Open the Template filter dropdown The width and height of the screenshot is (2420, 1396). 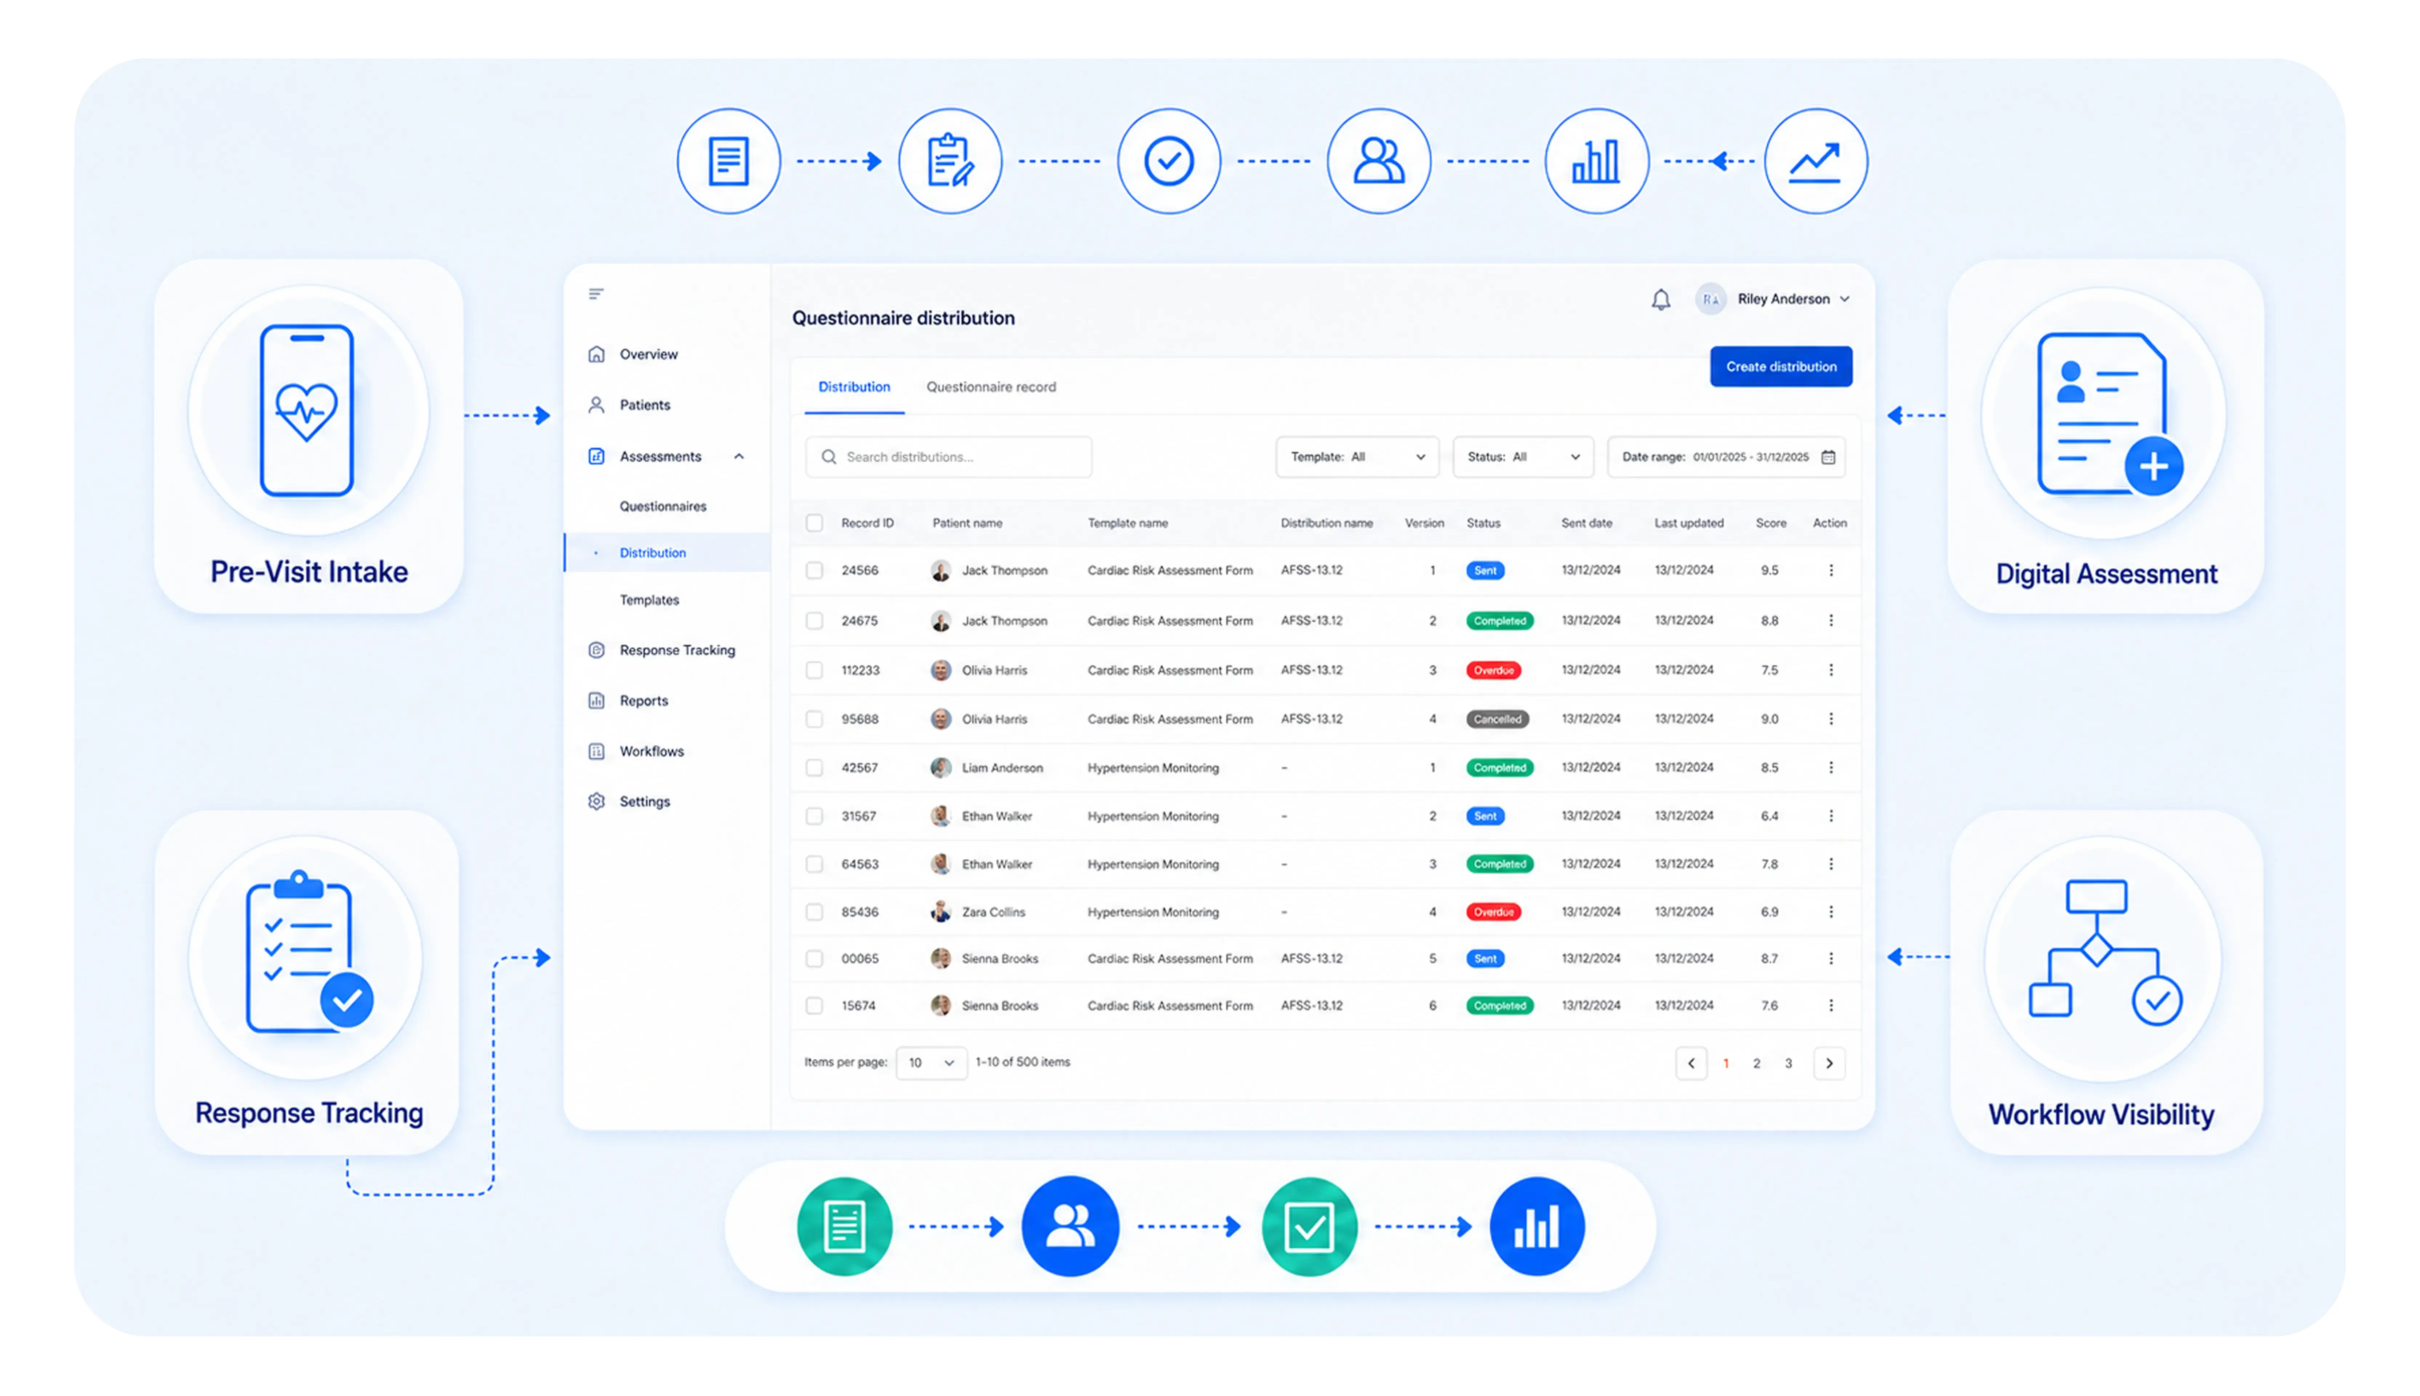1357,457
